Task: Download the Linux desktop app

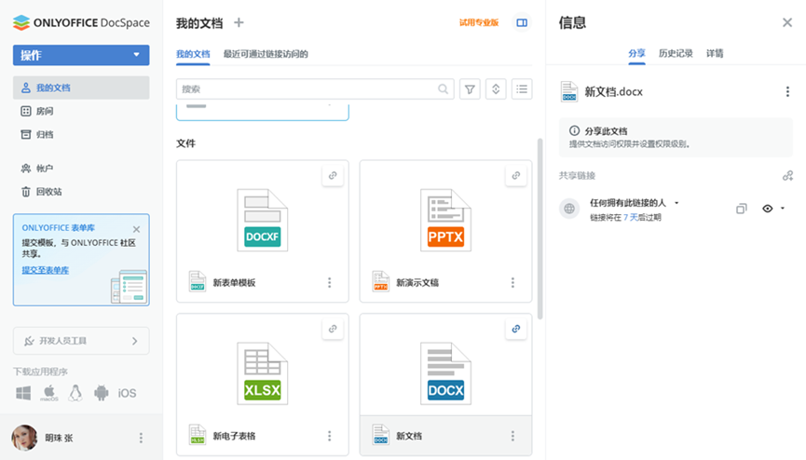Action: (75, 393)
